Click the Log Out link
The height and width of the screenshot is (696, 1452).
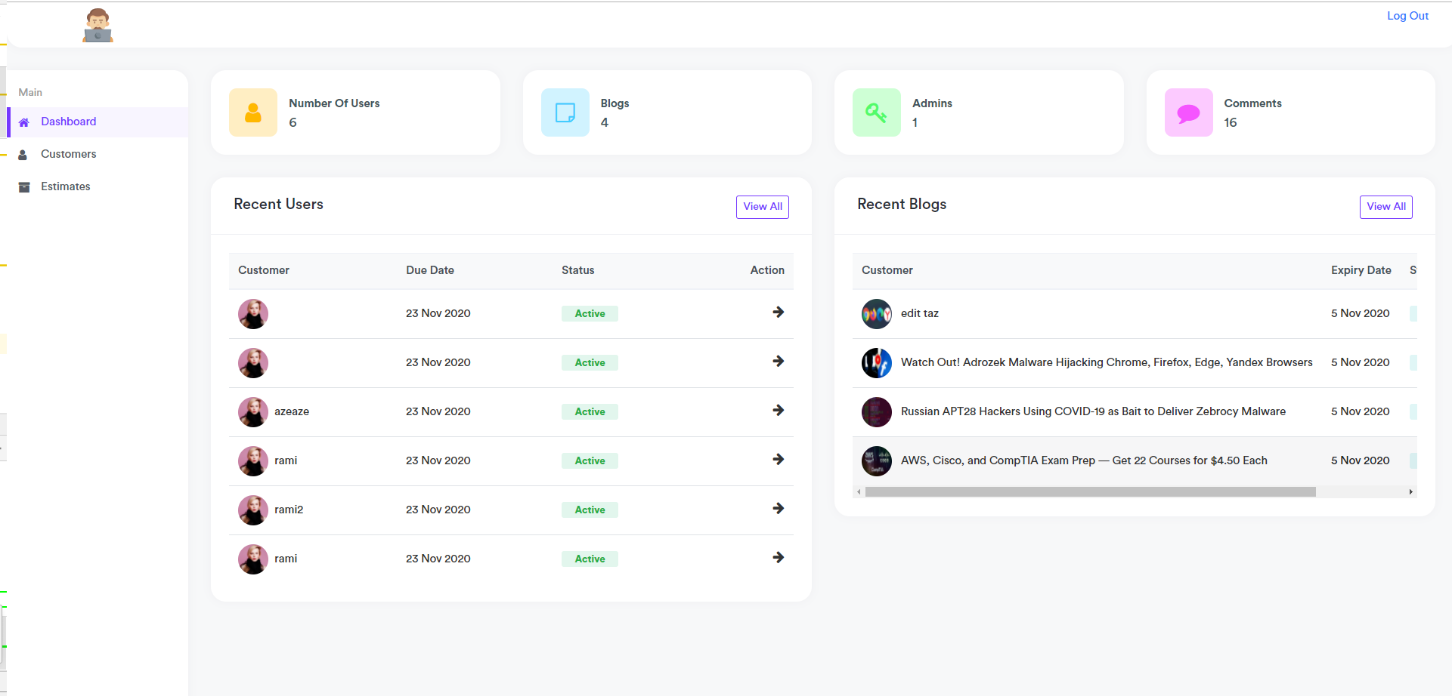pos(1407,15)
